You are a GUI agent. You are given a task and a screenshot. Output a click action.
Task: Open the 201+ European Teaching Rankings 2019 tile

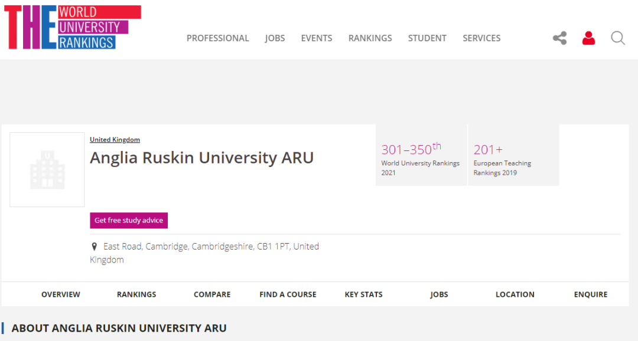tap(513, 155)
